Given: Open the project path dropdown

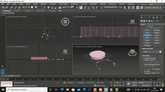Looking at the screenshot, I should (153, 7).
